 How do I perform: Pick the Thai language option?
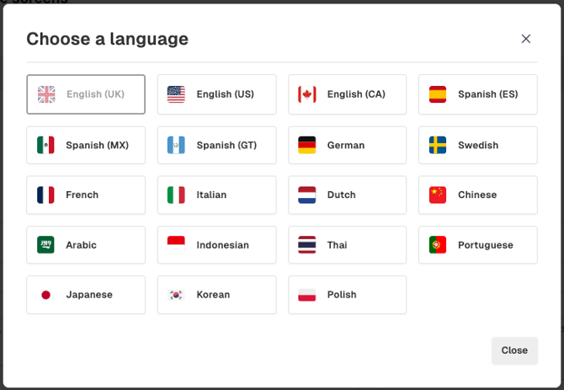point(347,245)
